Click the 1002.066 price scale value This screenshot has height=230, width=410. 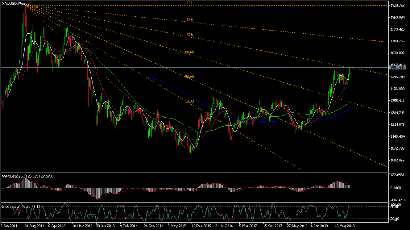click(397, 161)
